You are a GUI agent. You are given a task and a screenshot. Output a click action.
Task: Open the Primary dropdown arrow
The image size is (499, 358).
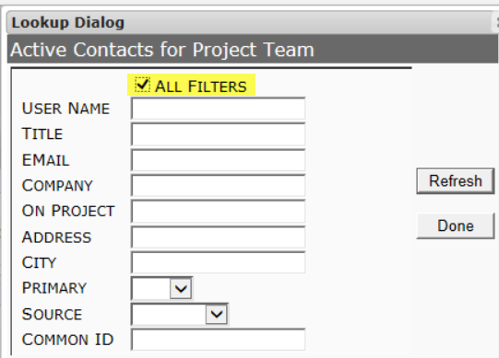coord(181,288)
